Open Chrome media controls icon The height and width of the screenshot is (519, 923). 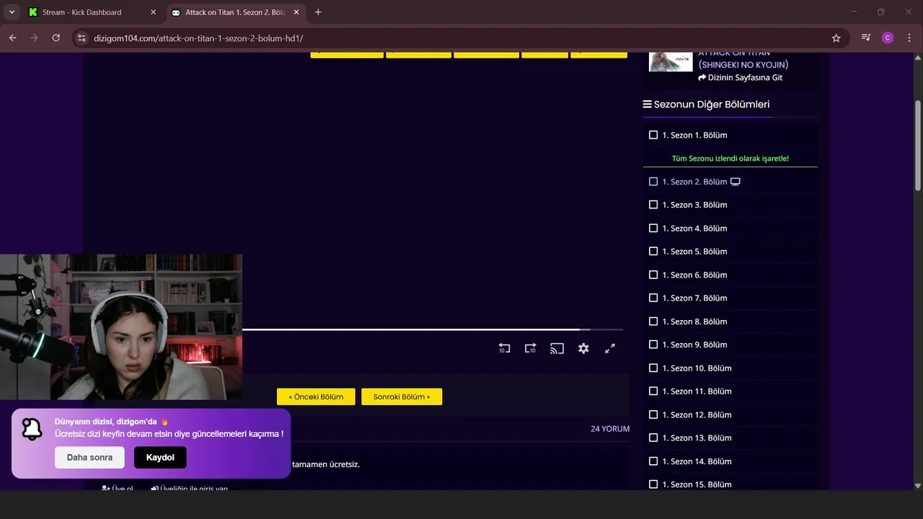tap(866, 38)
